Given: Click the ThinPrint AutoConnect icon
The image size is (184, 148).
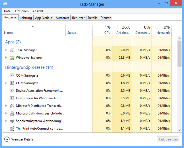Looking at the screenshot, I should coord(12,128).
